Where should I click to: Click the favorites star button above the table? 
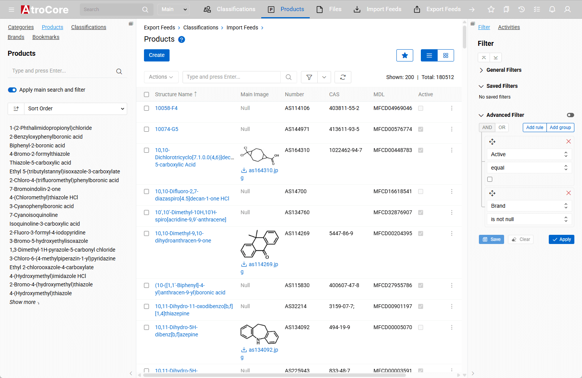[405, 55]
